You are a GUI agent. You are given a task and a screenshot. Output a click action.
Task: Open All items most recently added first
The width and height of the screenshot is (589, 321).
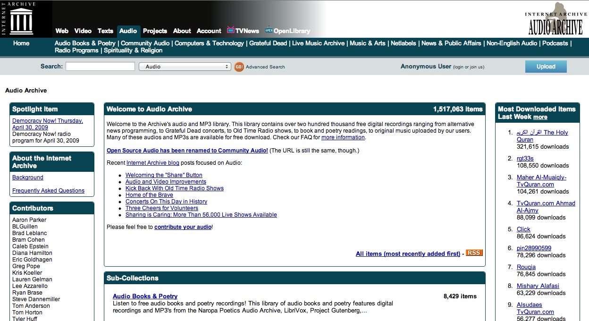[408, 254]
